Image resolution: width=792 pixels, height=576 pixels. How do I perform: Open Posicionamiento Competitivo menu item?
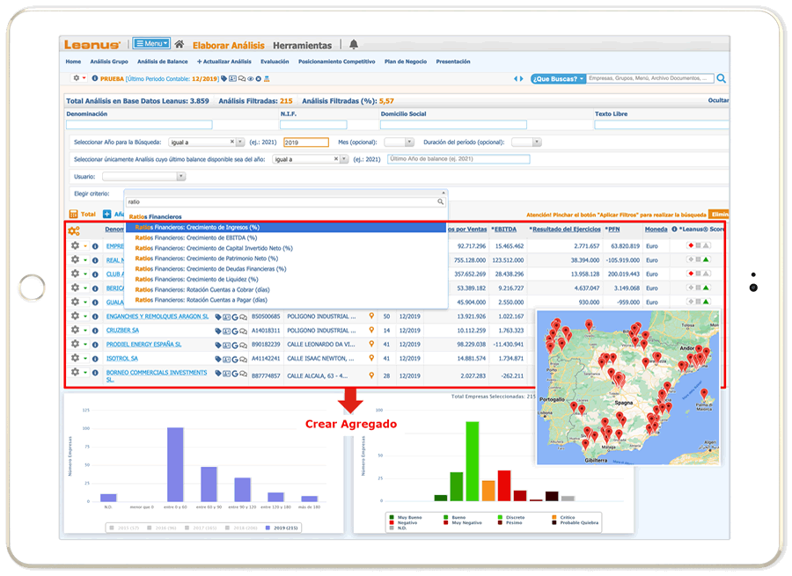[x=337, y=62]
